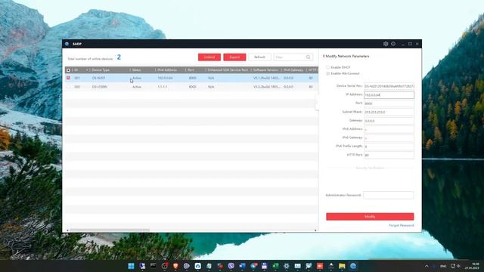This screenshot has height=272, width=484.
Task: Check device 002 row checkbox
Action: click(68, 87)
